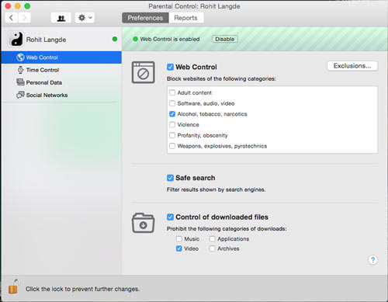Click the globe icon next to Web Control
The image size is (388, 302).
click(20, 57)
